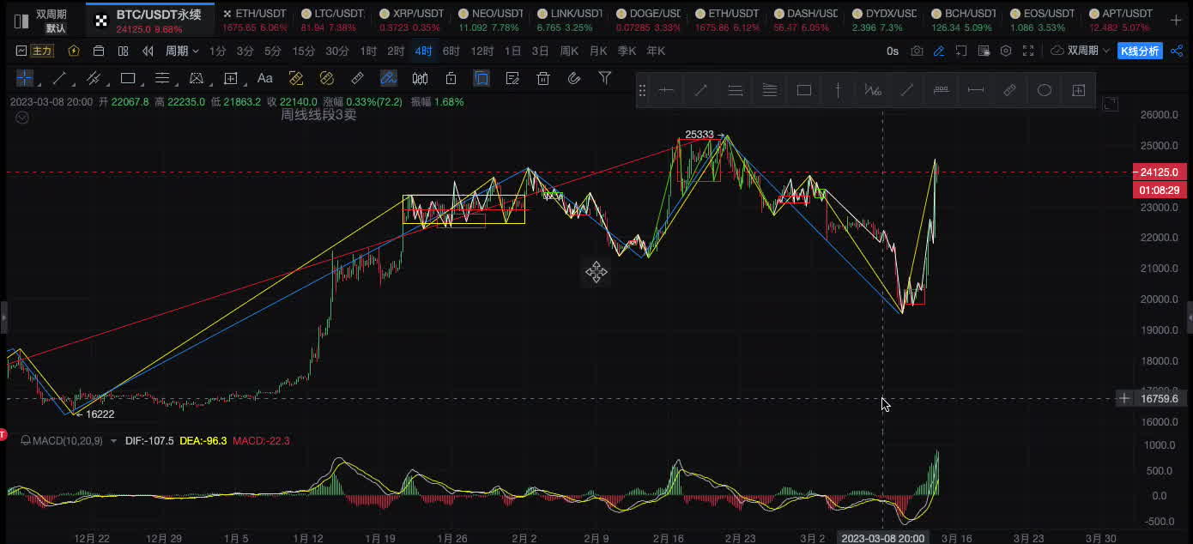
Task: Select the 15分 timeframe button
Action: click(x=304, y=51)
